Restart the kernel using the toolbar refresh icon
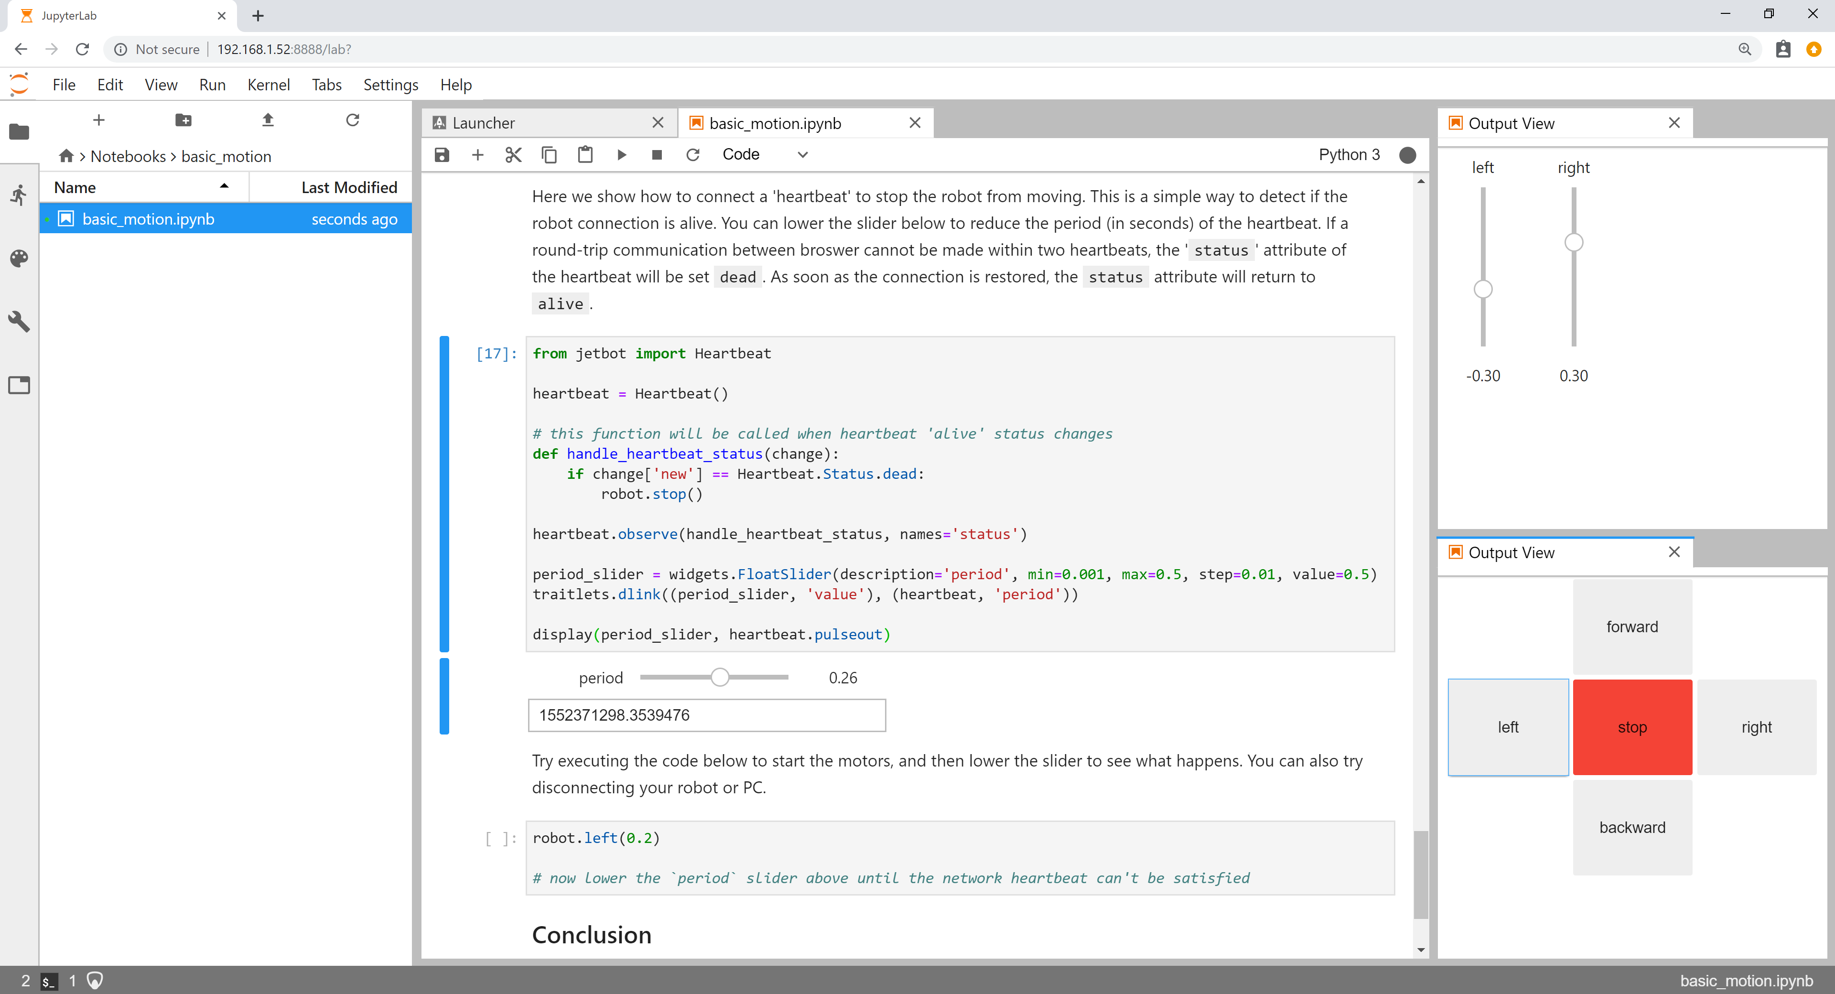This screenshot has height=994, width=1835. click(x=692, y=155)
